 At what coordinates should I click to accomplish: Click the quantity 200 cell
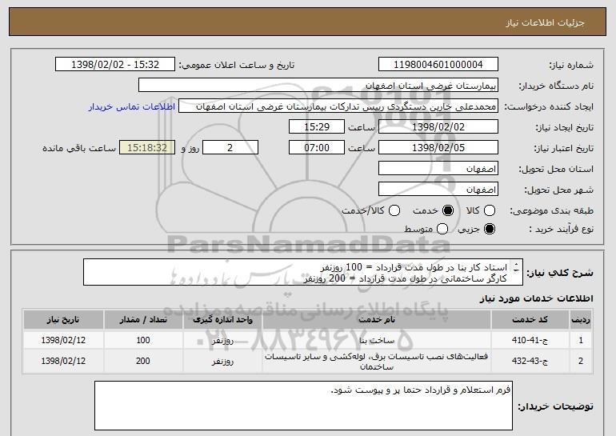143,361
